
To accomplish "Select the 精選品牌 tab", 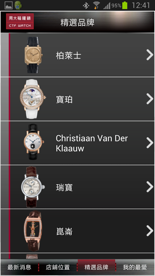I will (x=96, y=267).
